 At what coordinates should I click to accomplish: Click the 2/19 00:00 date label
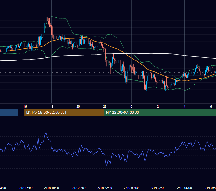(131, 188)
